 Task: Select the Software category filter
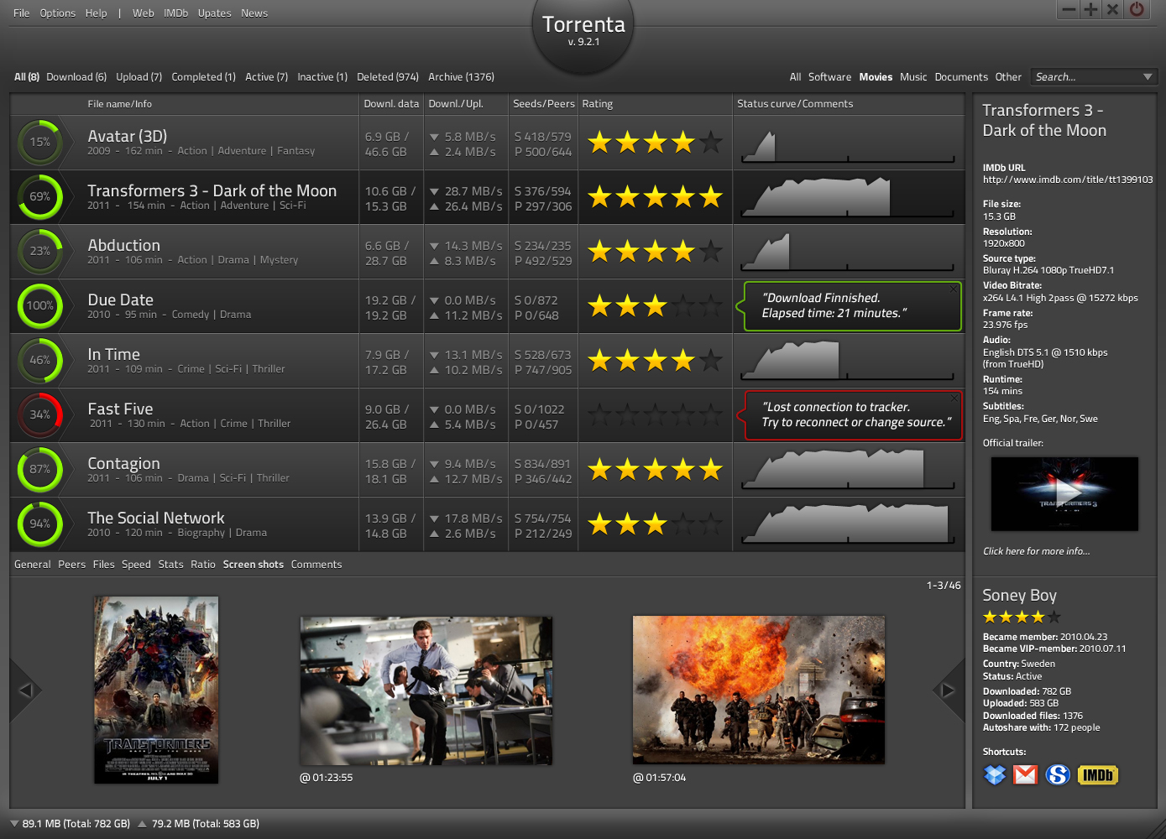(x=830, y=77)
